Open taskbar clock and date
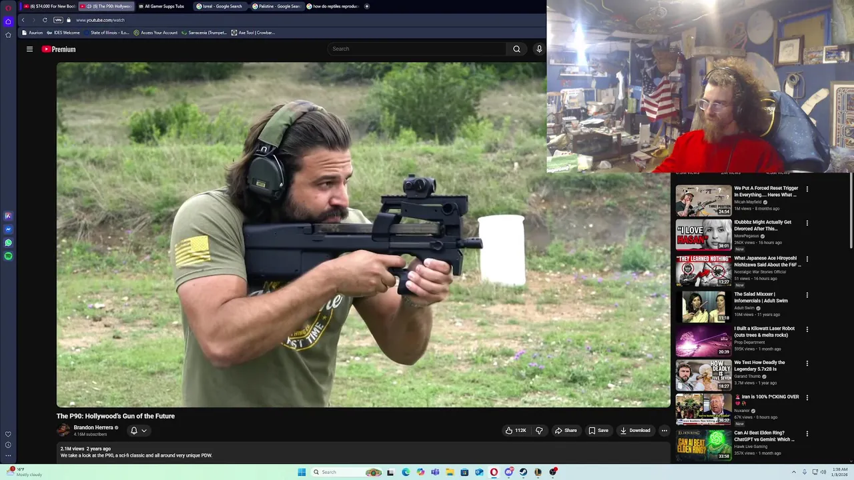The height and width of the screenshot is (480, 854). (840, 472)
